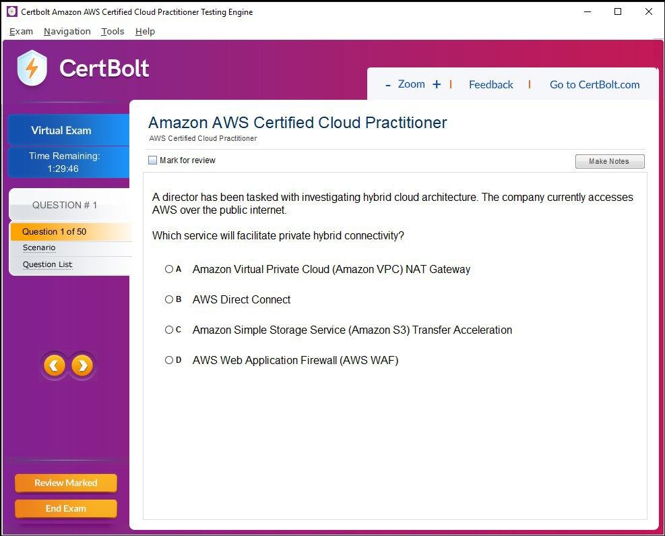Screen dimensions: 665x536
Task: Click answer text Amazon VPC NAT Gateway
Action: coord(331,269)
